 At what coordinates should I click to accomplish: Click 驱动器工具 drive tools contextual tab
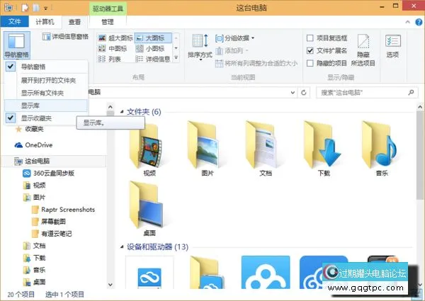[x=108, y=8]
